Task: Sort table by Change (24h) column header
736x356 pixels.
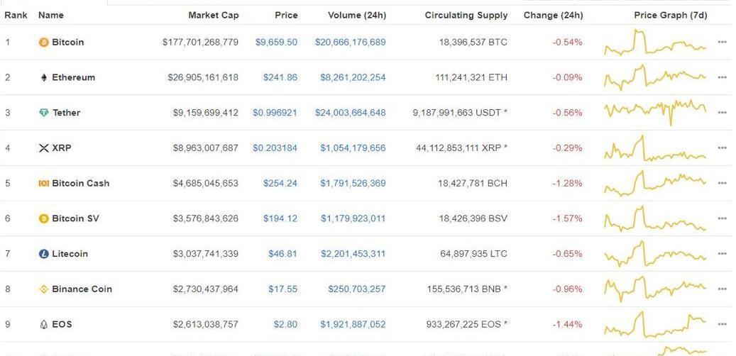Action: click(x=553, y=15)
